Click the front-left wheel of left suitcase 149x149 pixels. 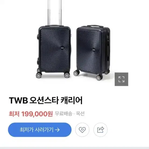point(39,75)
